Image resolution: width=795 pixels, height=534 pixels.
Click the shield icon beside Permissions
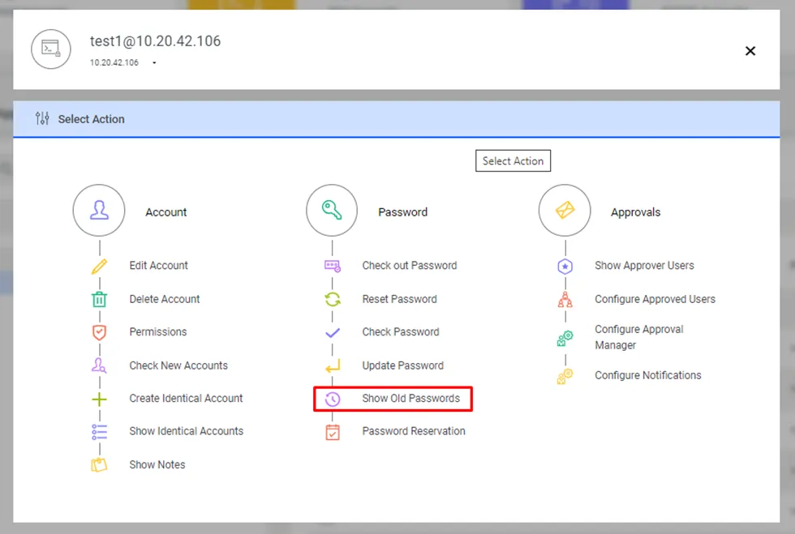[99, 332]
